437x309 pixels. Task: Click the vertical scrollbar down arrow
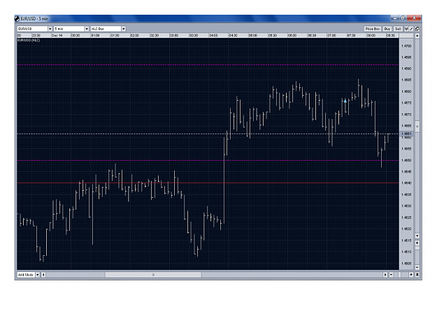[x=417, y=236]
